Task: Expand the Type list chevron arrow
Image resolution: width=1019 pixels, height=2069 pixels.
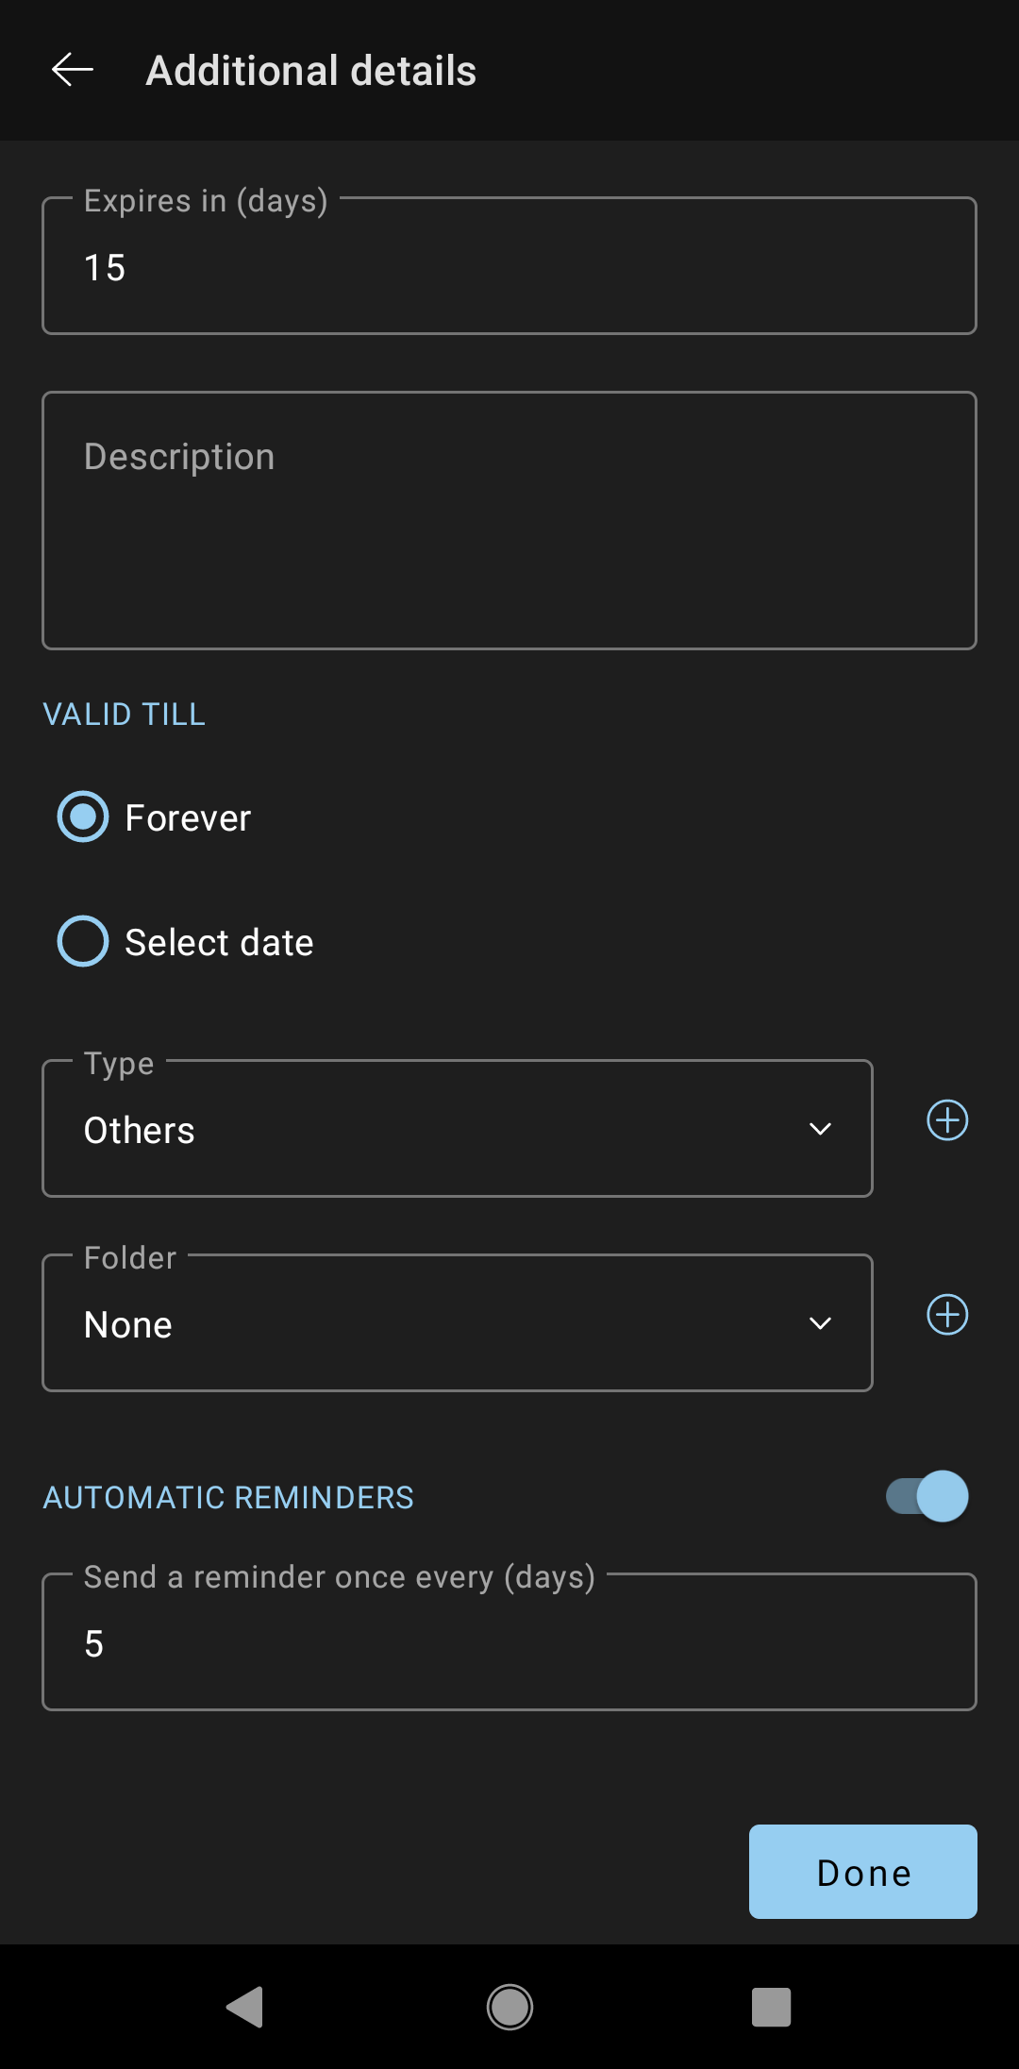Action: coord(820,1129)
